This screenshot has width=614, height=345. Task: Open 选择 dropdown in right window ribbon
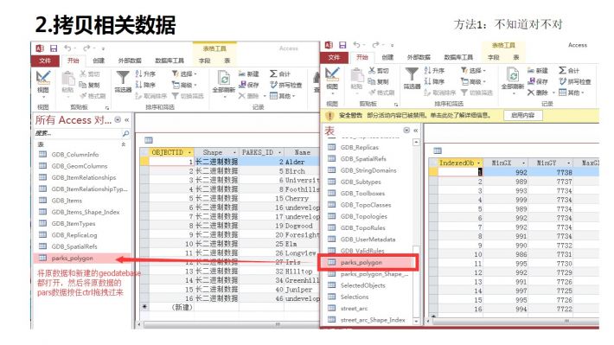(x=473, y=71)
